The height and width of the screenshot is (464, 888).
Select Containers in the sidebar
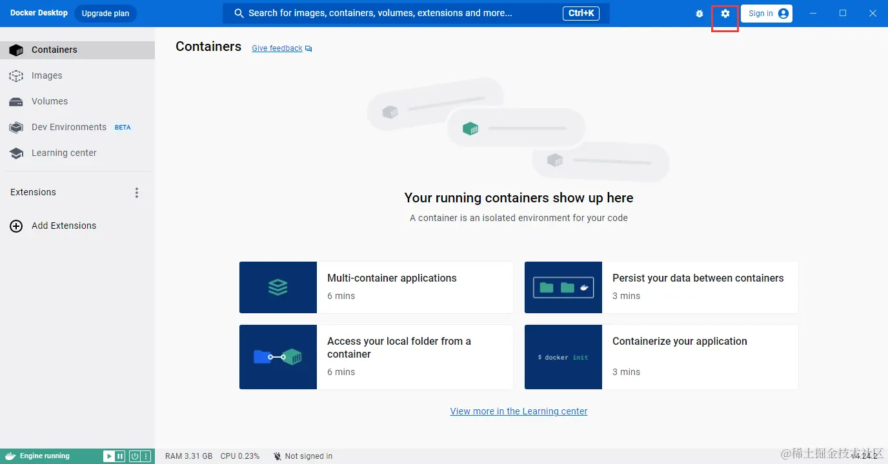tap(77, 50)
